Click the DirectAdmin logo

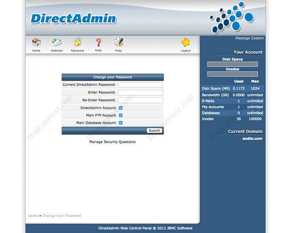[73, 19]
